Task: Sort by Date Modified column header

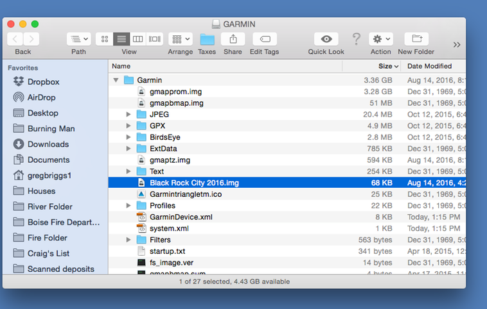Action: coord(433,66)
